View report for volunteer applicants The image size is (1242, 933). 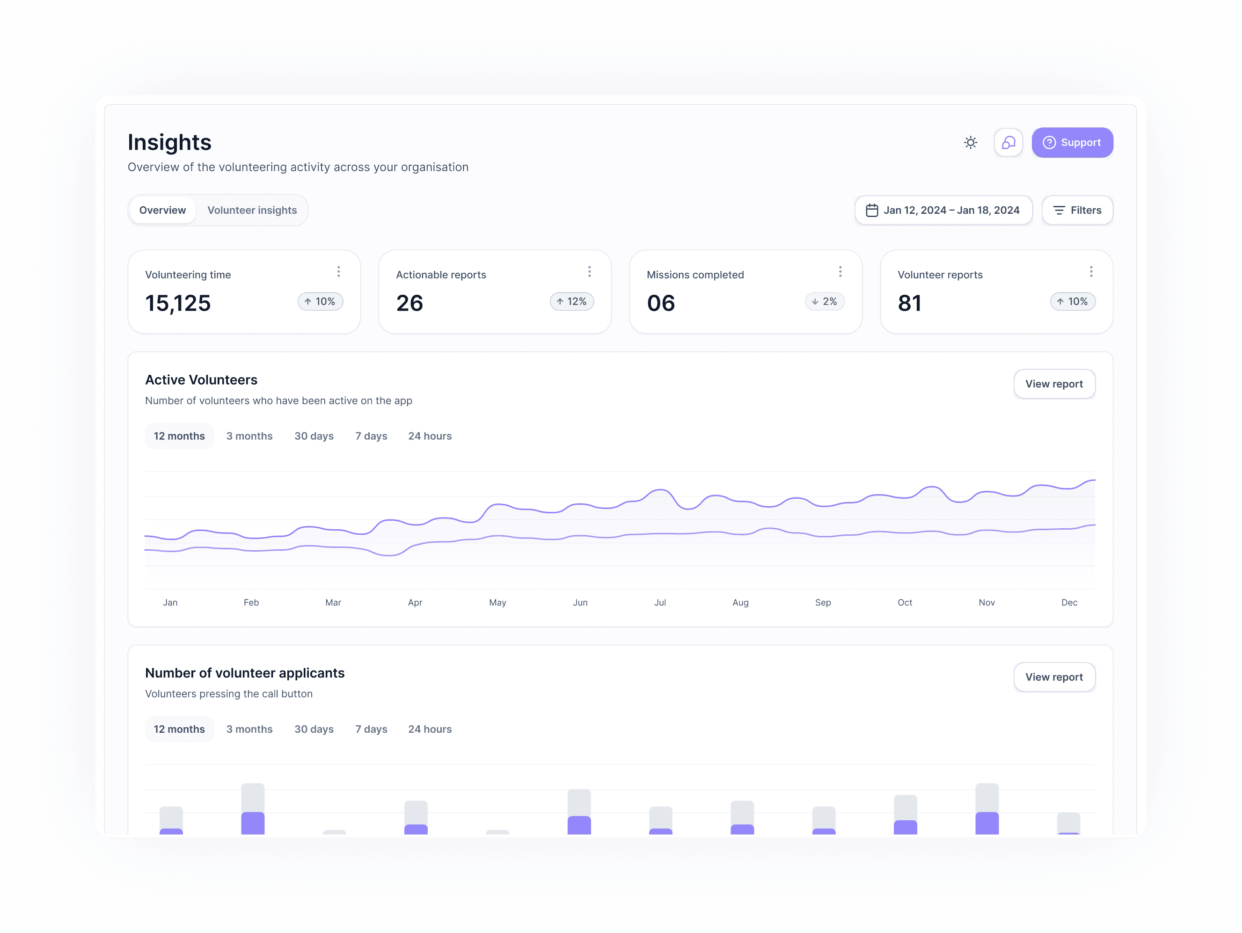coord(1054,677)
